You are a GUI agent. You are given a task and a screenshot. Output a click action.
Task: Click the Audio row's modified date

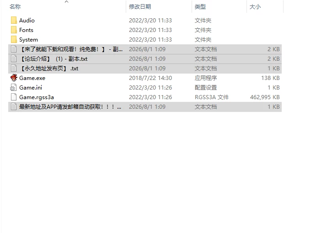pyautogui.click(x=150, y=21)
